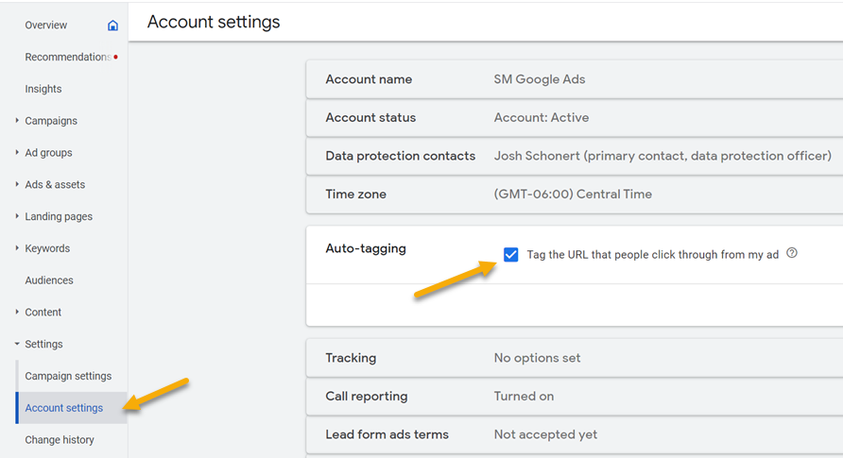Open Lead form ads terms row
Image resolution: width=843 pixels, height=458 pixels.
574,434
